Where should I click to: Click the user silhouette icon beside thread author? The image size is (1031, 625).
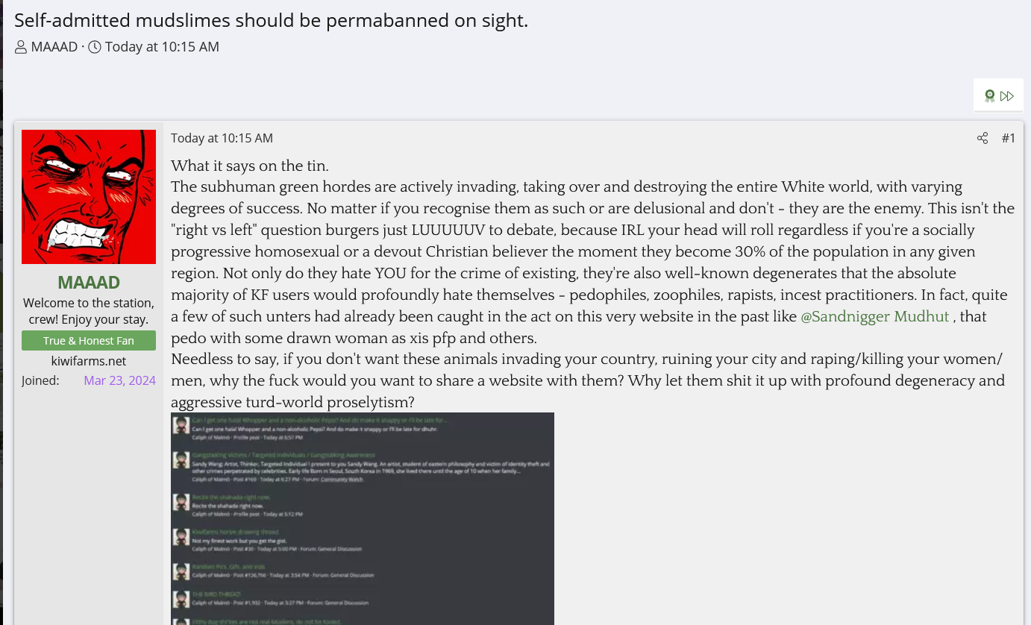[21, 48]
